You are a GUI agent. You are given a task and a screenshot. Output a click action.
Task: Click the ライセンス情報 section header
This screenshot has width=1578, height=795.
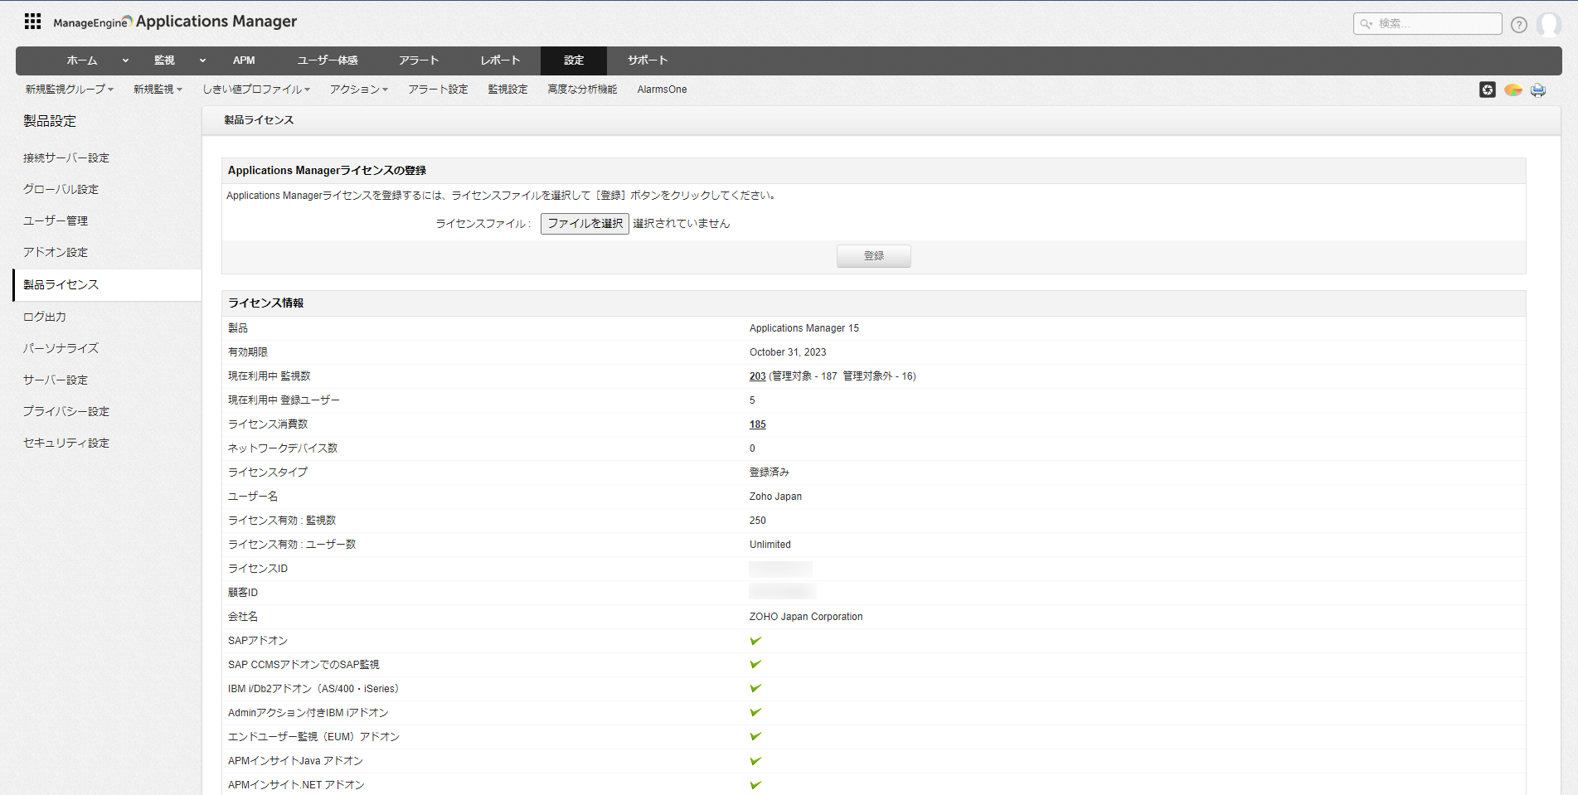(266, 303)
